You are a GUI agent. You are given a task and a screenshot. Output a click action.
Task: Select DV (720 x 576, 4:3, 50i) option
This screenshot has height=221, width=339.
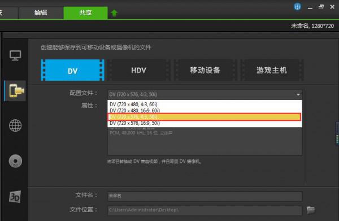[205, 117]
